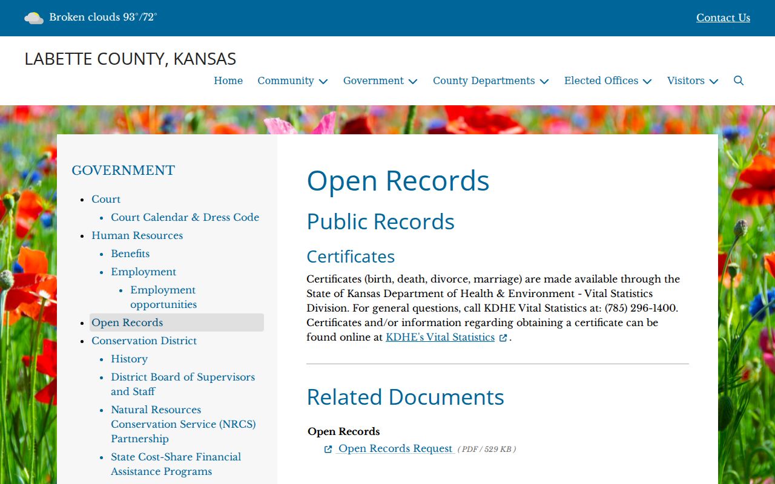The width and height of the screenshot is (775, 484).
Task: Click the GOVERNMENT sidebar heading
Action: point(124,171)
